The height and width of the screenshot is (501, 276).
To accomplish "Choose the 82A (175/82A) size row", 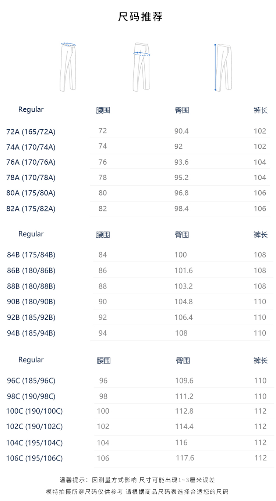I will 31,209.
